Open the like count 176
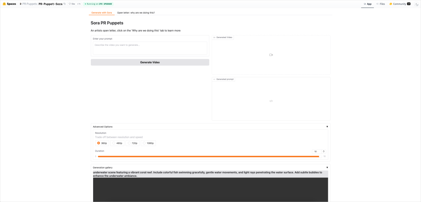This screenshot has height=202, width=421. pos(79,4)
